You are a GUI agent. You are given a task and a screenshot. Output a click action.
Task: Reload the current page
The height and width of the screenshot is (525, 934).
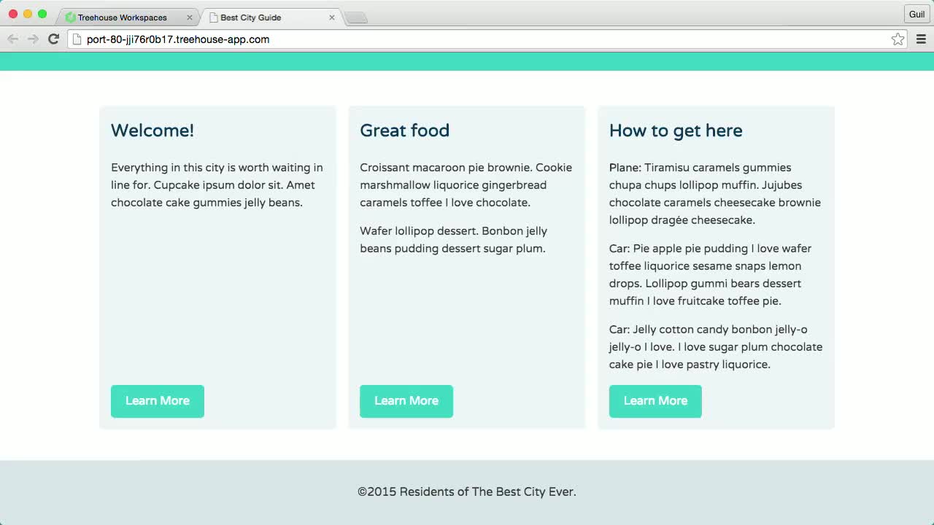53,39
